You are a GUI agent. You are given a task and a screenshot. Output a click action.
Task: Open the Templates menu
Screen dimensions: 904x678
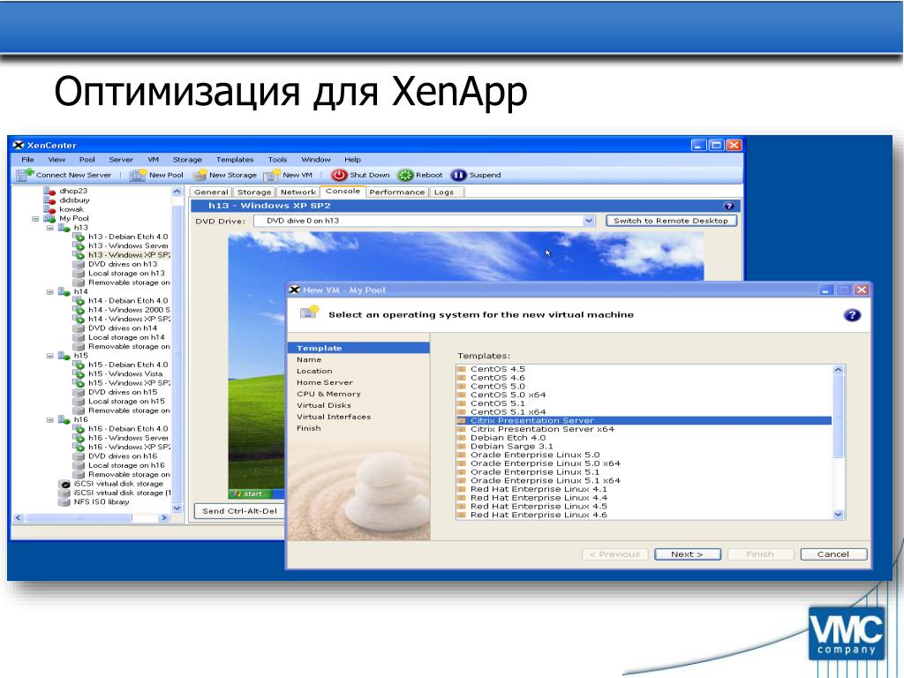coord(235,160)
